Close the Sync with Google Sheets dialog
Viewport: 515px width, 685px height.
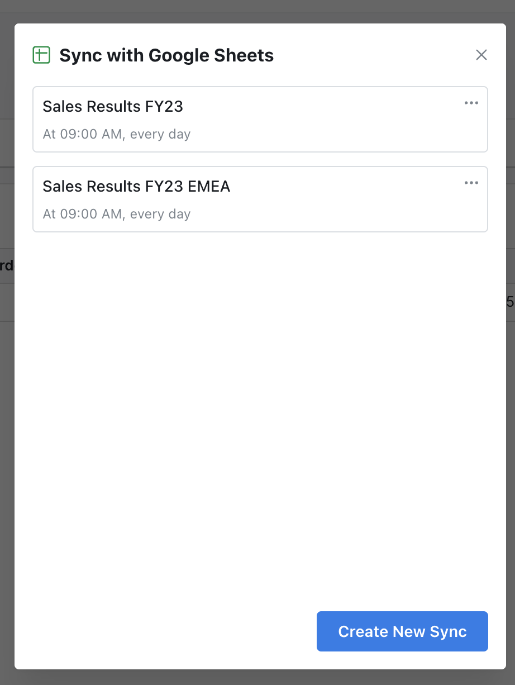(481, 55)
